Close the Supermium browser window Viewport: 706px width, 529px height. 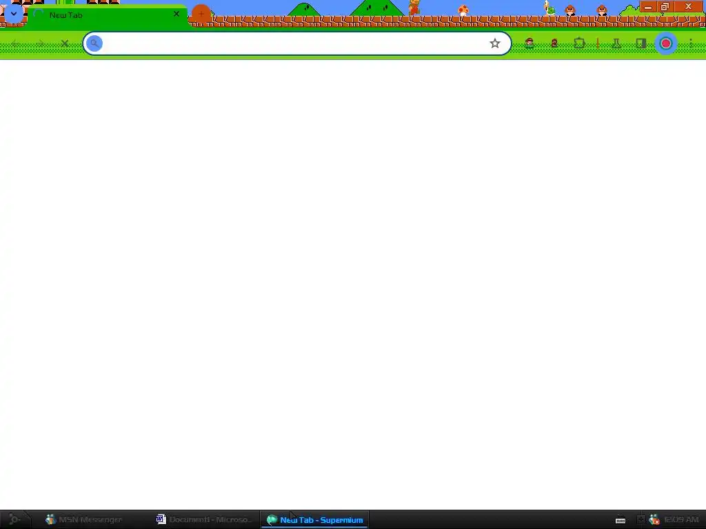(689, 7)
